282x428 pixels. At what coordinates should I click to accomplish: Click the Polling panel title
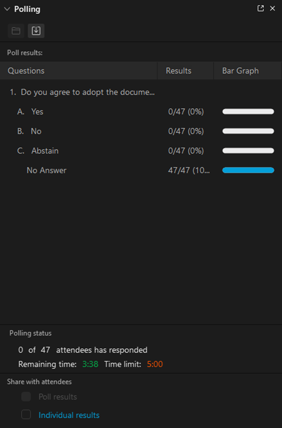(27, 9)
